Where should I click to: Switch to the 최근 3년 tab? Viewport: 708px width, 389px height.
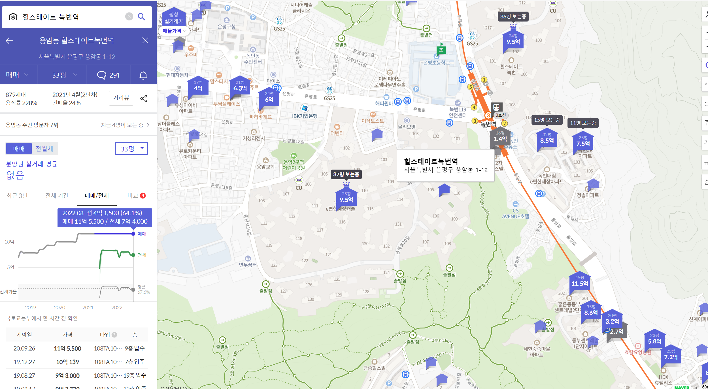click(17, 196)
